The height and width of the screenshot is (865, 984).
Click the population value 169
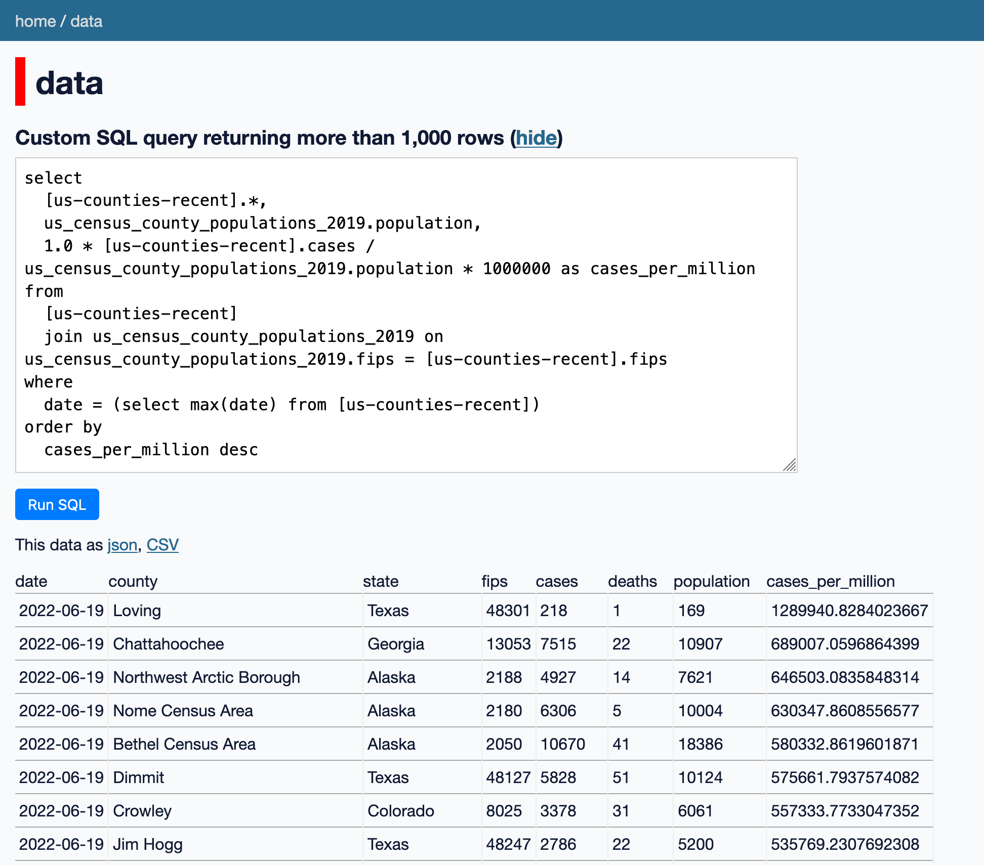point(691,611)
